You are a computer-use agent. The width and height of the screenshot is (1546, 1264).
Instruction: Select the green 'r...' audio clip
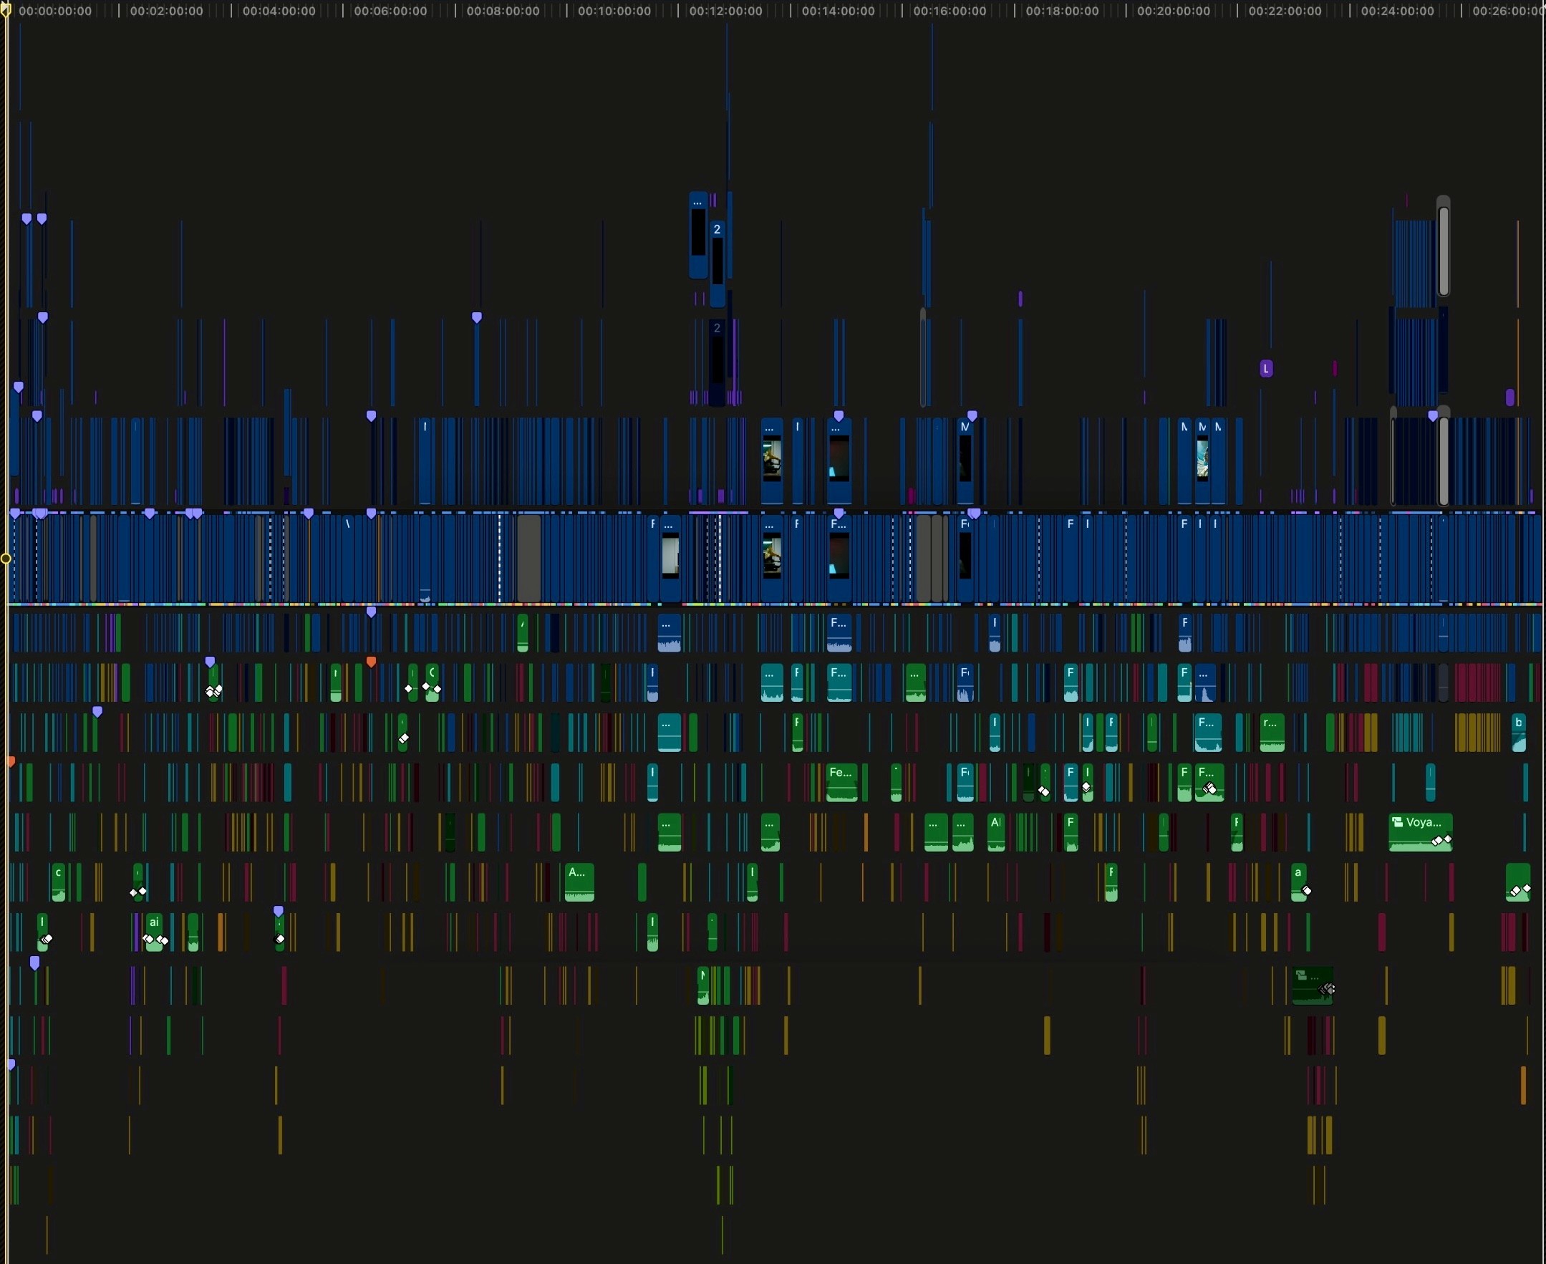(1272, 733)
